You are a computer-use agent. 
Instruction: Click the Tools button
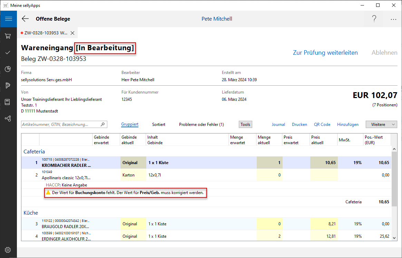[245, 125]
